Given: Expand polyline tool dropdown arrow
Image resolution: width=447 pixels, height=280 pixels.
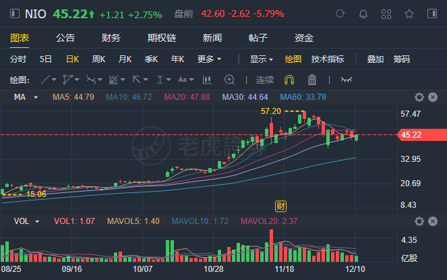Looking at the screenshot, I should click(x=77, y=80).
